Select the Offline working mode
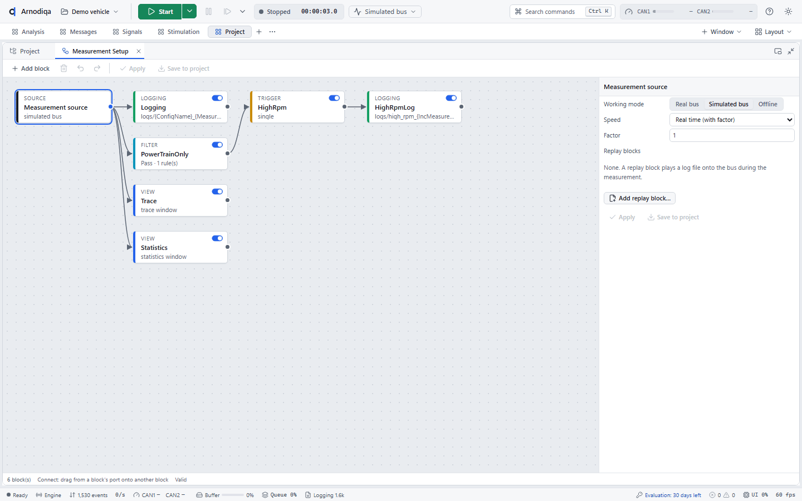 click(767, 104)
